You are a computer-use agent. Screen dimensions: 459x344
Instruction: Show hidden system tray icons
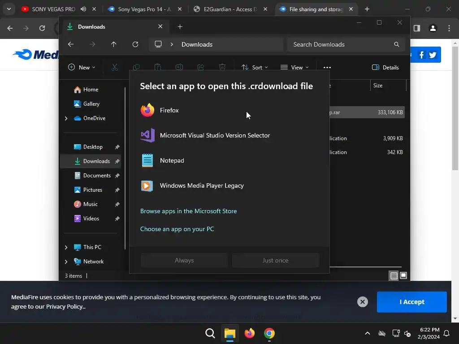click(x=368, y=333)
